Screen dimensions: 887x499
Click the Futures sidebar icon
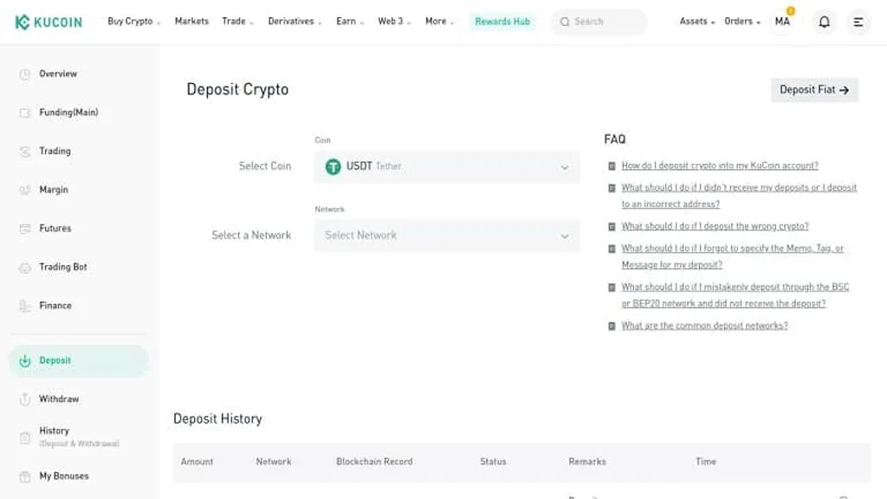pos(25,229)
